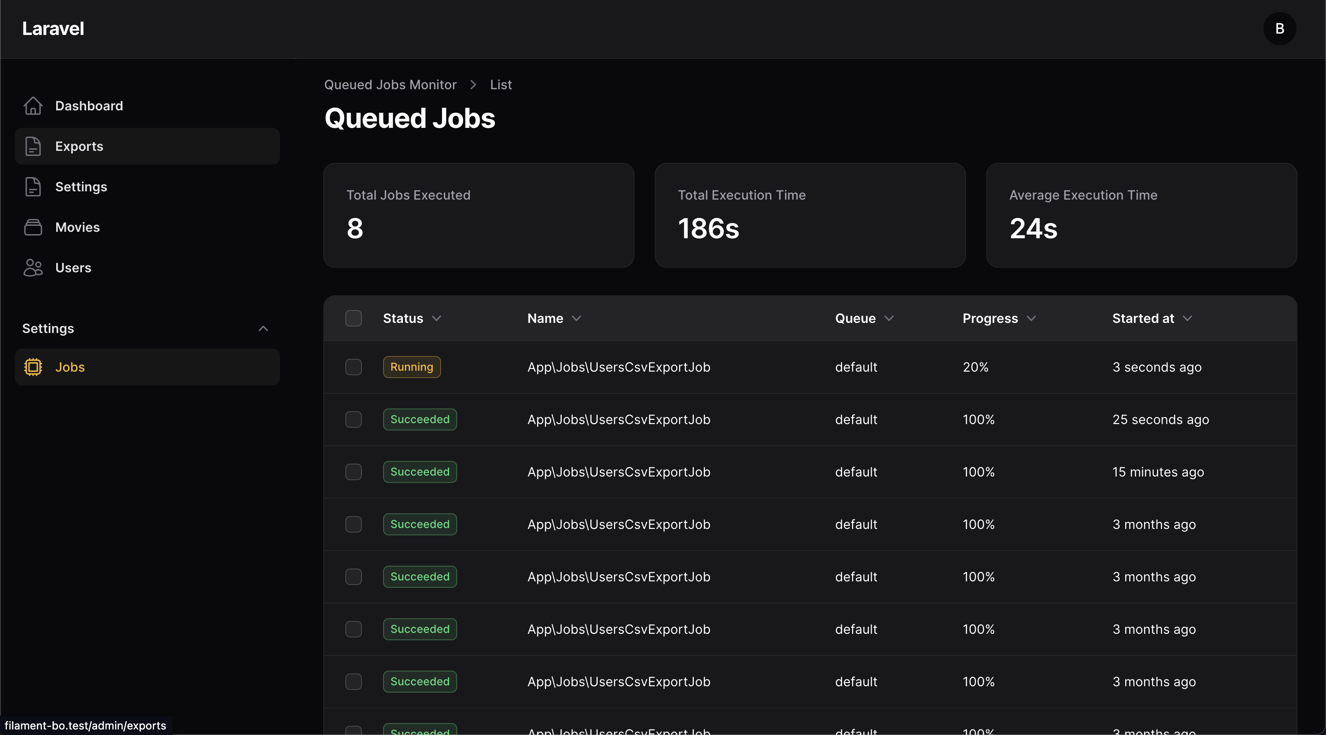Click the Movies stack icon
The width and height of the screenshot is (1326, 735).
click(x=33, y=227)
